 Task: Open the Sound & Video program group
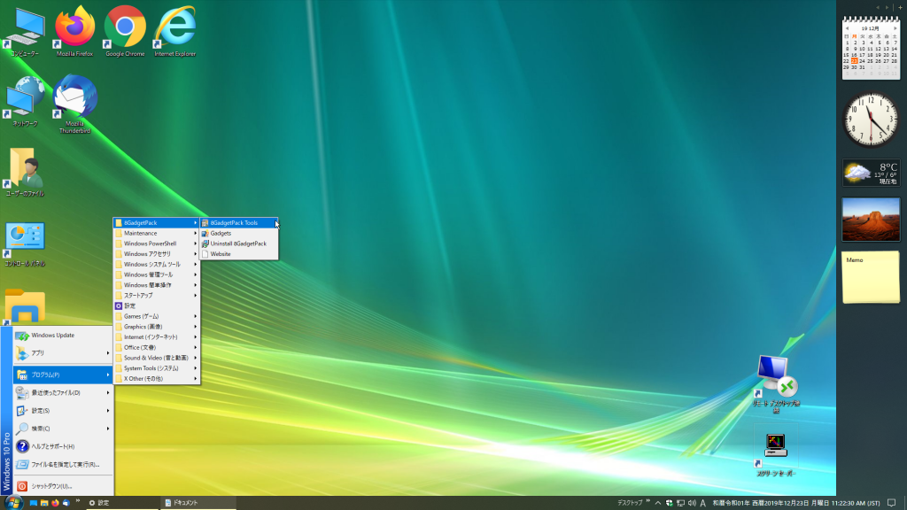point(156,358)
